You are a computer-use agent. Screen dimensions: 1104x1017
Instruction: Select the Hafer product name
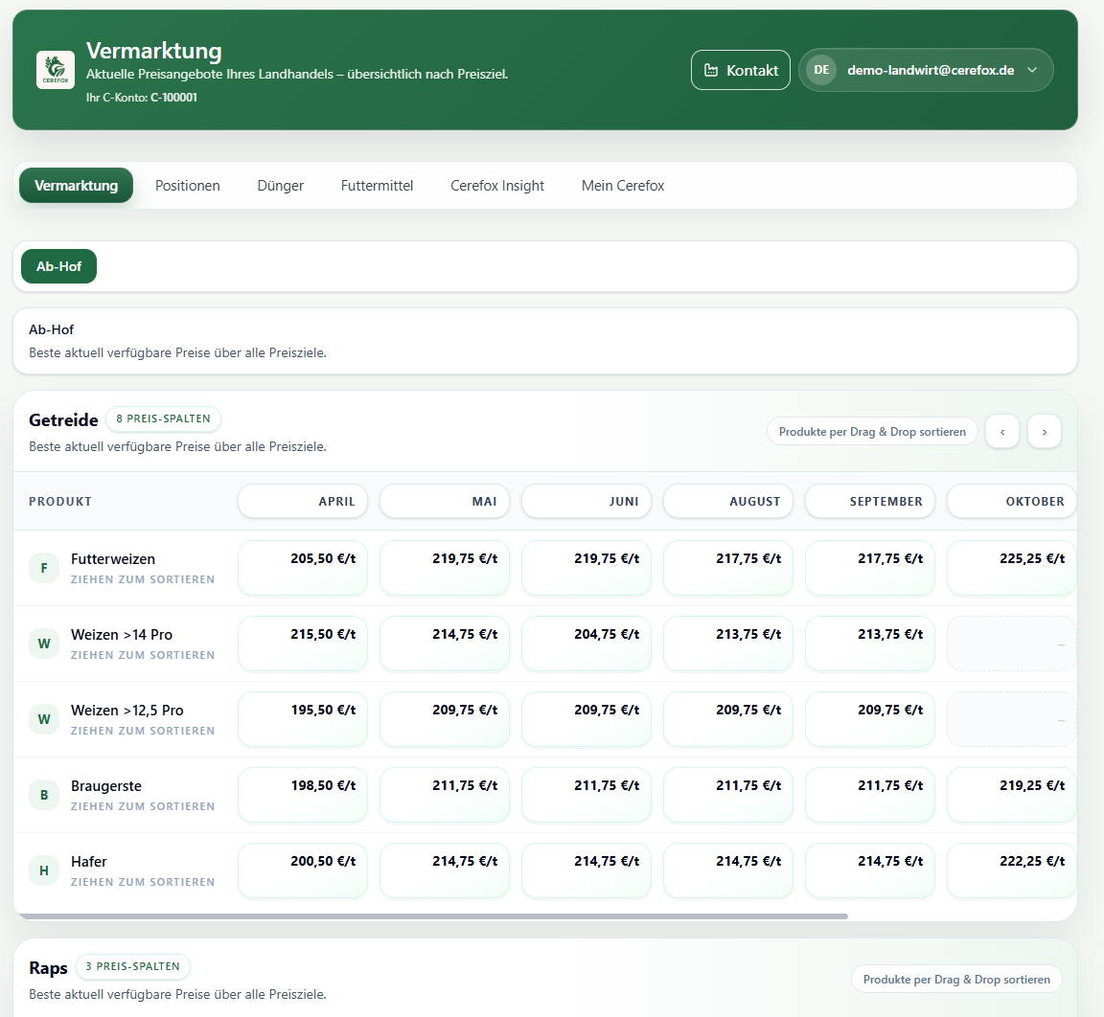click(x=89, y=862)
